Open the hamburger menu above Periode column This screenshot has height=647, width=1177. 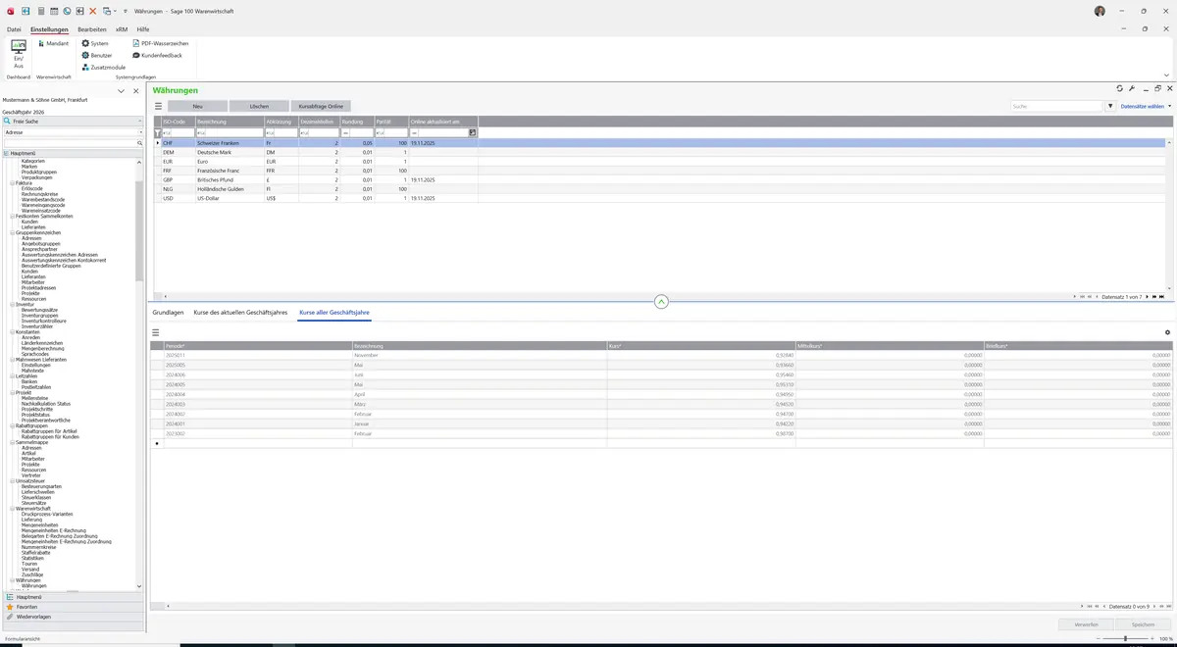click(x=156, y=332)
